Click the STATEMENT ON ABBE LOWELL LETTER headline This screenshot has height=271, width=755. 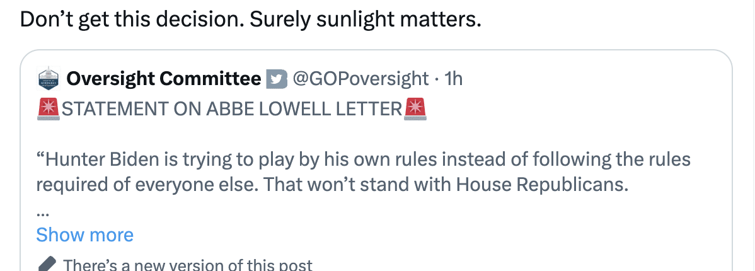tap(231, 110)
